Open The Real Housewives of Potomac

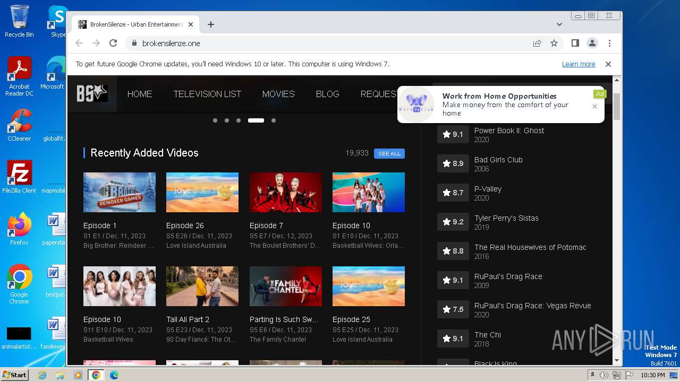click(530, 247)
